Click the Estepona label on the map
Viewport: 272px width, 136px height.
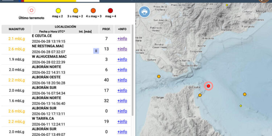[208, 38]
